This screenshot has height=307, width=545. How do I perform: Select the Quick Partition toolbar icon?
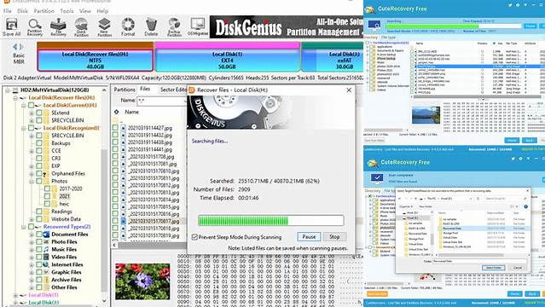[x=81, y=27]
